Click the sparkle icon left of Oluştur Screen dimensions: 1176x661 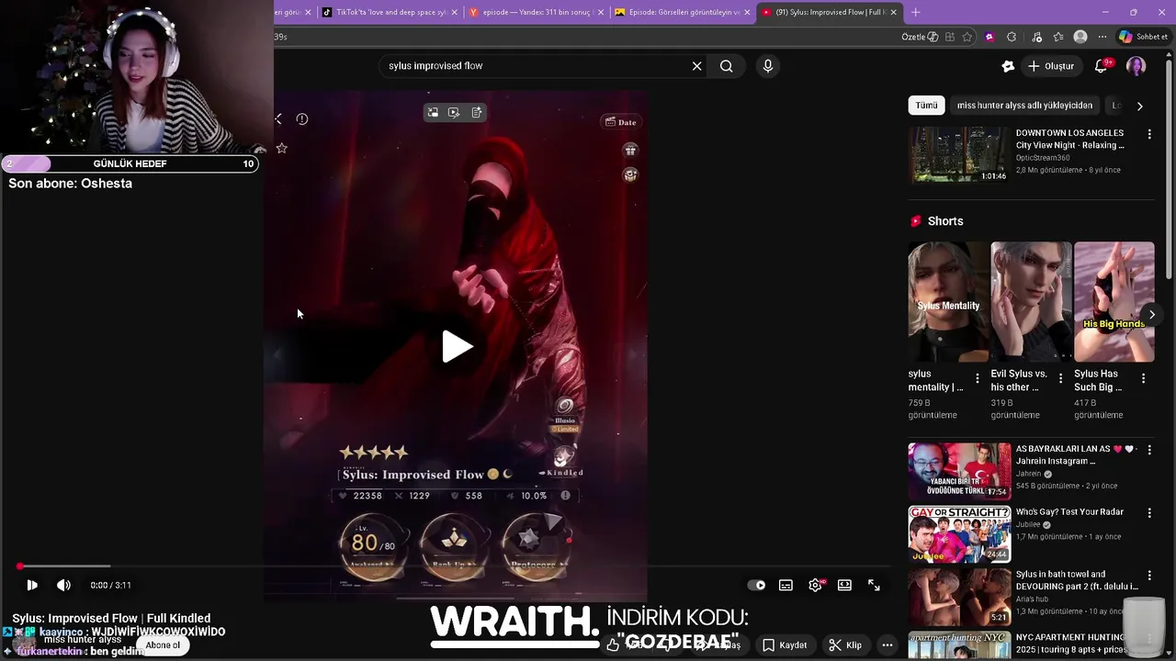[1008, 66]
